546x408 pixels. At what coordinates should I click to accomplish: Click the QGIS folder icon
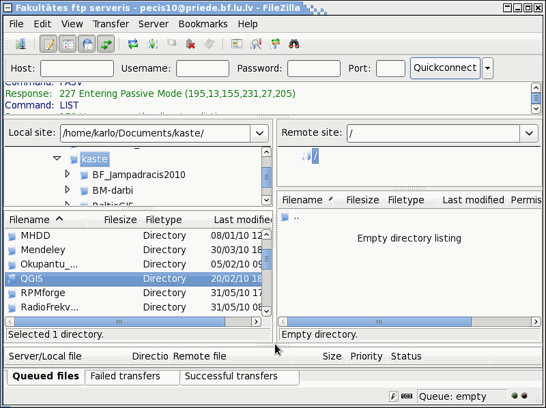pyautogui.click(x=12, y=279)
